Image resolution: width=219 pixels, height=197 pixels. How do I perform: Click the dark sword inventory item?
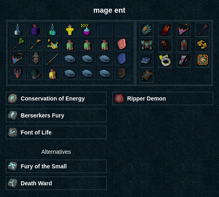[52, 59]
